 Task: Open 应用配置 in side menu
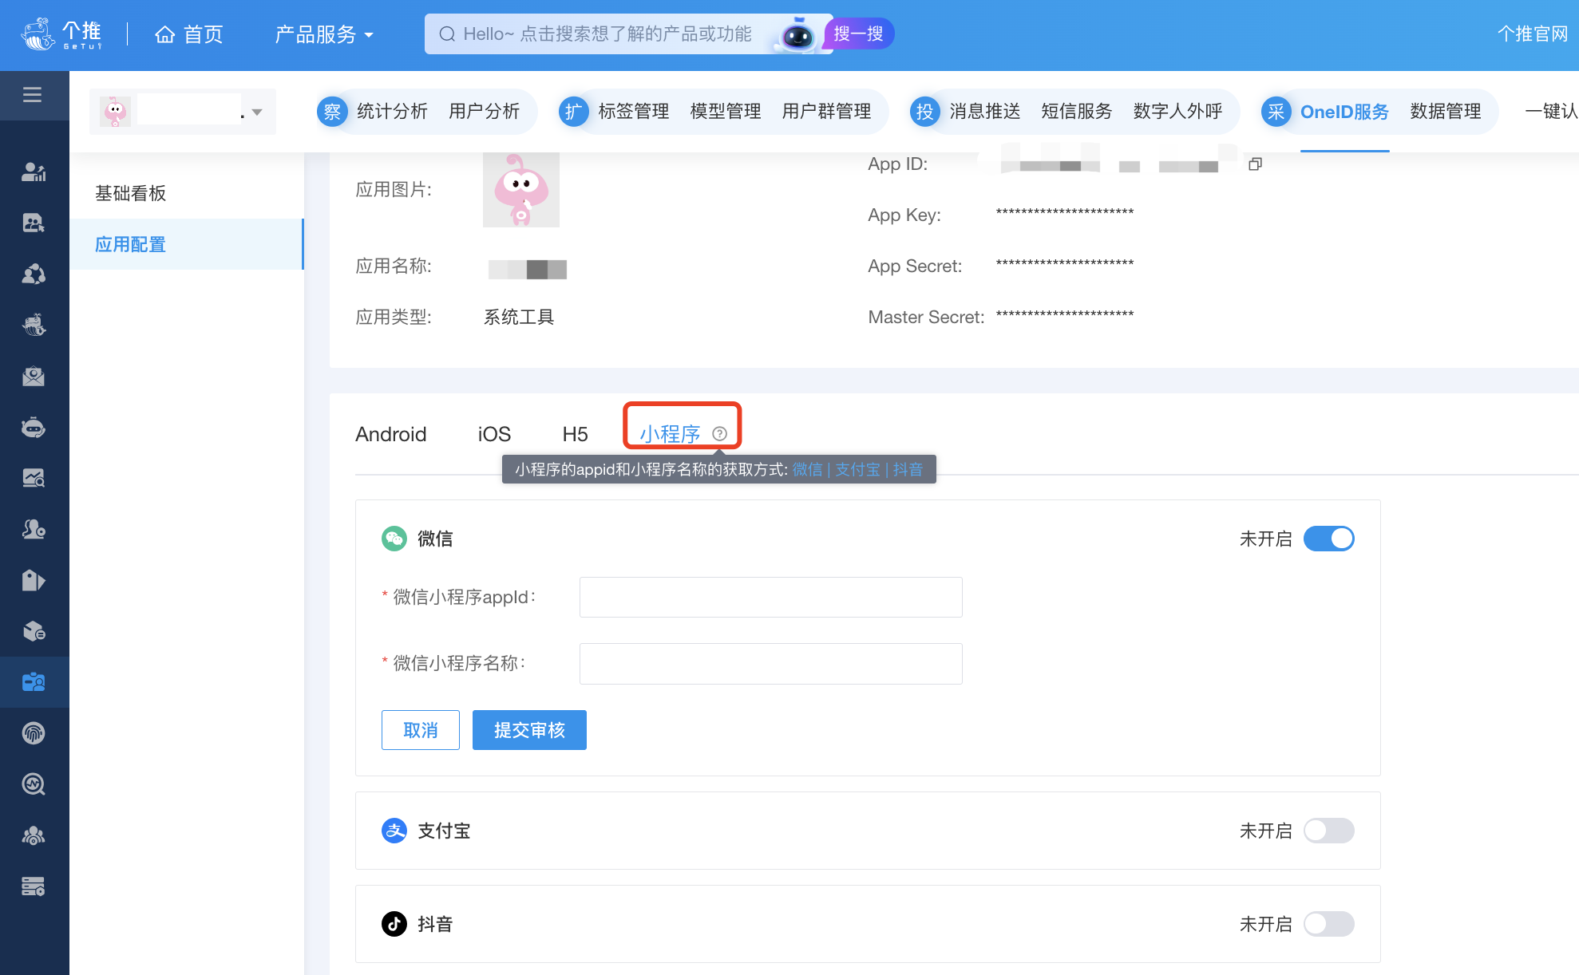tap(187, 244)
